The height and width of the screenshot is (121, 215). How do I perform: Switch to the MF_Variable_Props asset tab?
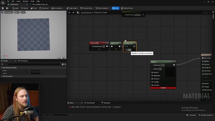tap(40, 4)
